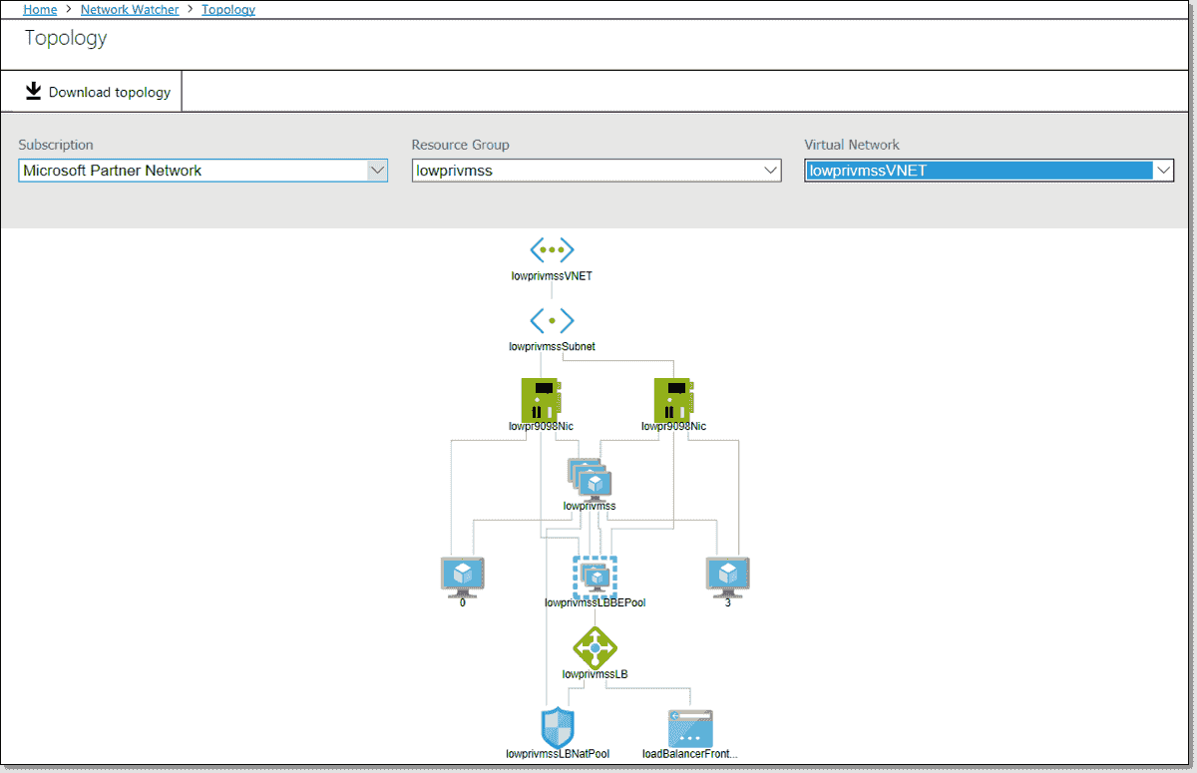Screen dimensions: 1197x773
Task: Click the virtual machine icon labeled 0
Action: click(x=463, y=577)
